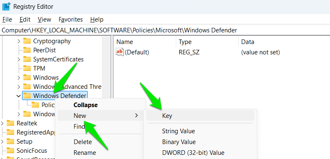
Task: Select the Windows Defender key label
Action: [59, 96]
